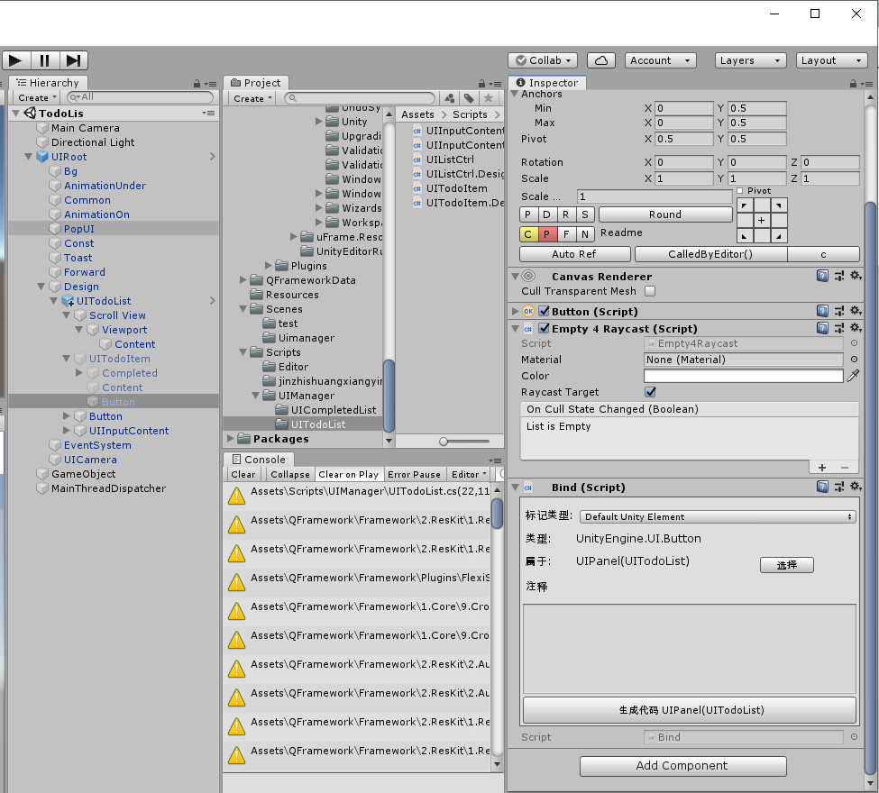Click the Color swatch in Empty 4 Raycast
Screen dimensions: 879x793
click(744, 376)
